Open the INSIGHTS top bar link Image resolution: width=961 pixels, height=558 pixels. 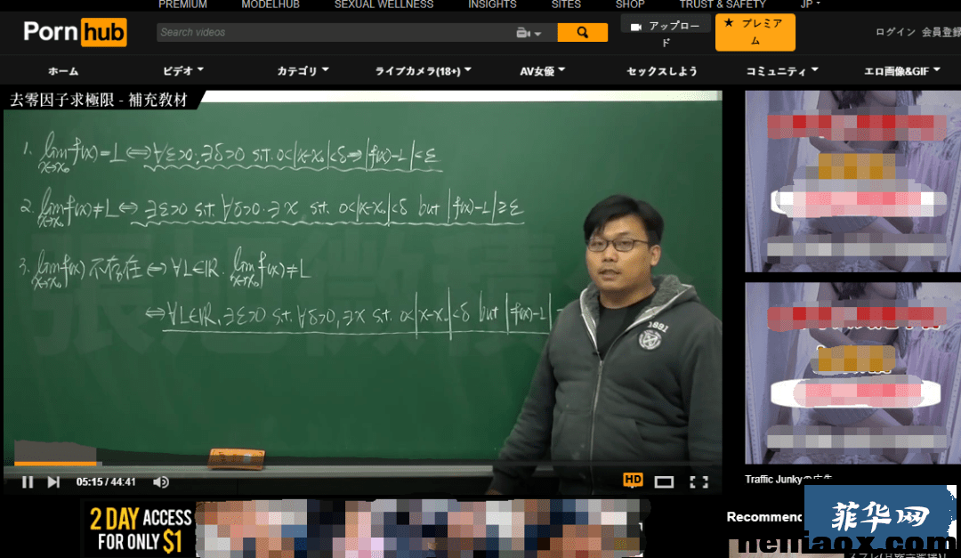click(x=492, y=4)
